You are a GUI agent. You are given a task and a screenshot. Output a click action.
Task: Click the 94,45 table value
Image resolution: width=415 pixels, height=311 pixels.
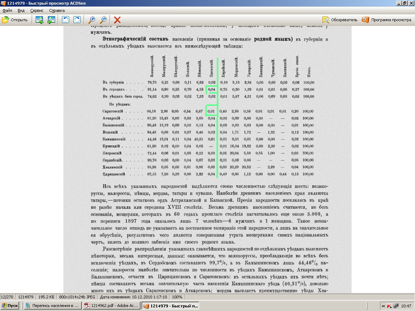152,132
